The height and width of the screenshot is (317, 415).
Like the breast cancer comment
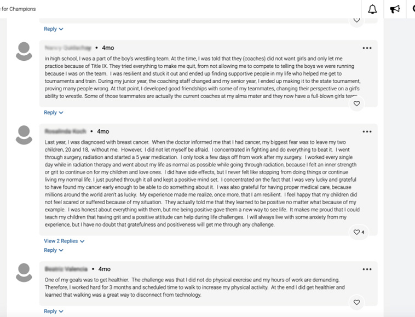click(356, 232)
